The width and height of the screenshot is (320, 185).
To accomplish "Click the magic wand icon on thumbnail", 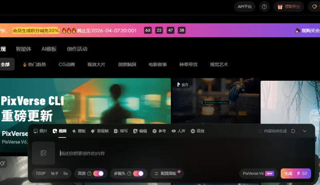I will 3,163.
